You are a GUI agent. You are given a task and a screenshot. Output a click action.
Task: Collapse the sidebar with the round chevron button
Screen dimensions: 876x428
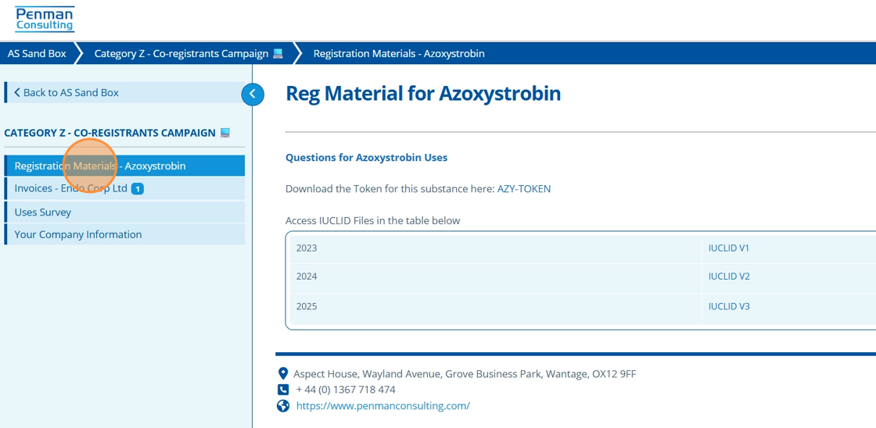252,94
